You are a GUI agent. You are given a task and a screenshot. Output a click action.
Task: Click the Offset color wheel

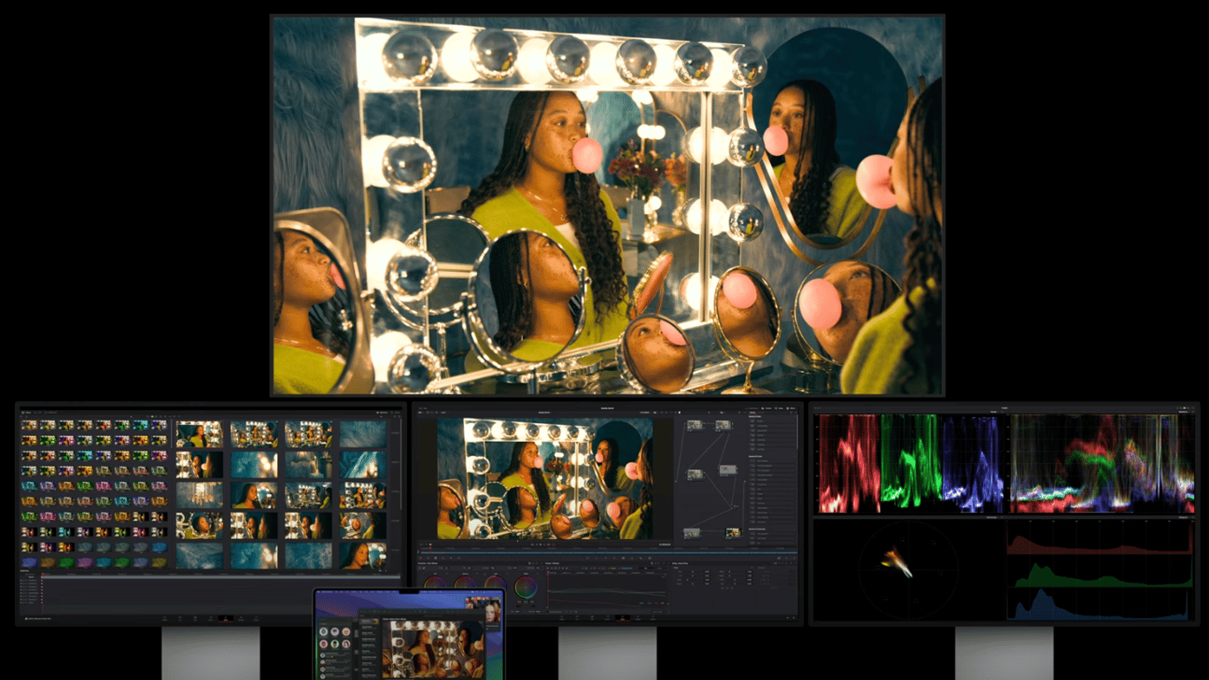coord(526,585)
